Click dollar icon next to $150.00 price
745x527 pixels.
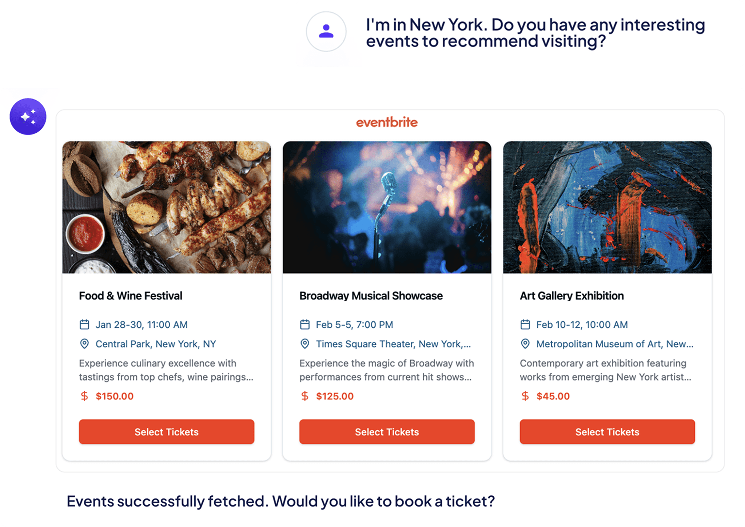[84, 396]
